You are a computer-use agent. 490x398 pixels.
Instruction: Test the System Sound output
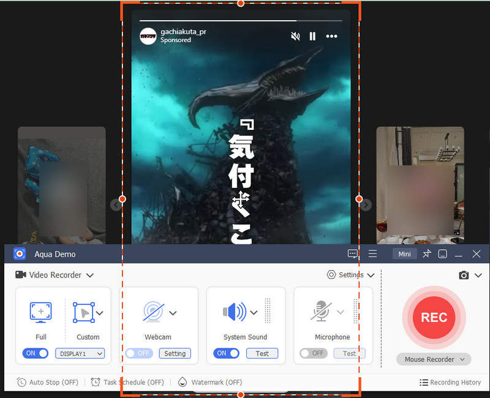click(262, 353)
